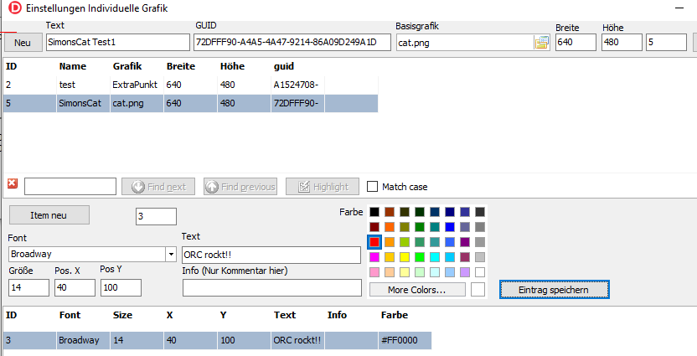This screenshot has width=697, height=356.
Task: Enable the Match case checkbox
Action: tap(373, 186)
